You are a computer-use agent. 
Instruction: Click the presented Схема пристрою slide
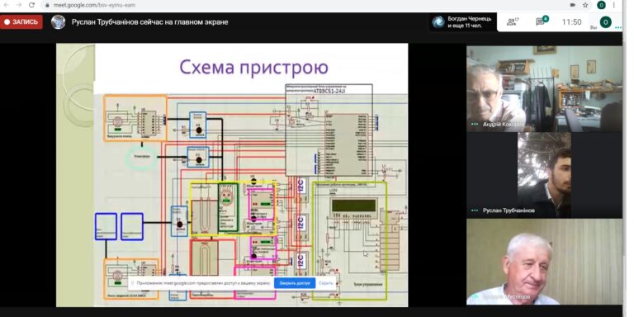coord(232,175)
